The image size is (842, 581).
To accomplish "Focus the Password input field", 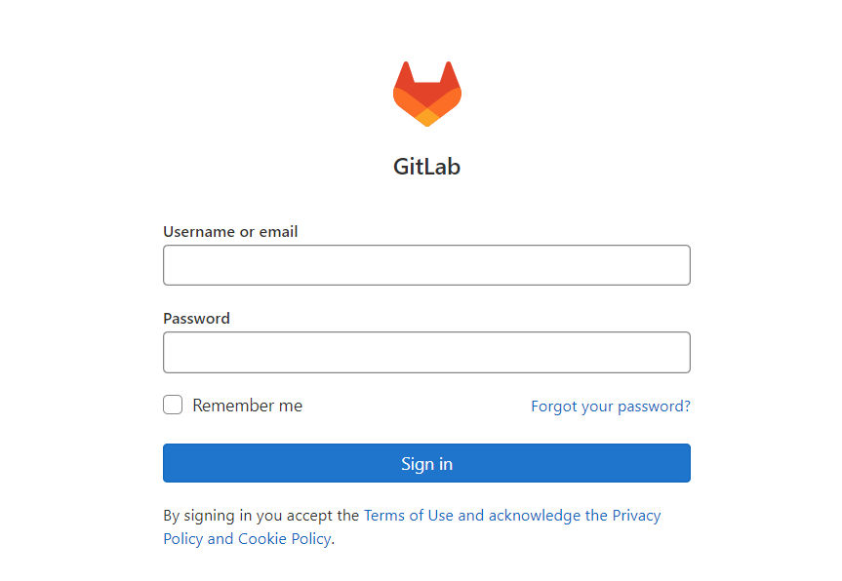I will pos(427,353).
